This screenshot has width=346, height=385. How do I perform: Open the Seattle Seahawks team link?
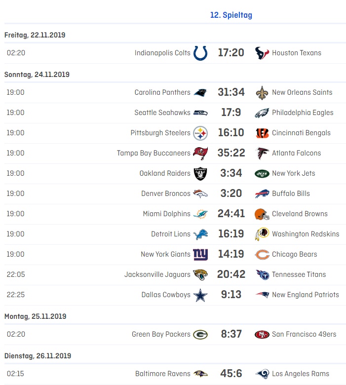click(162, 113)
